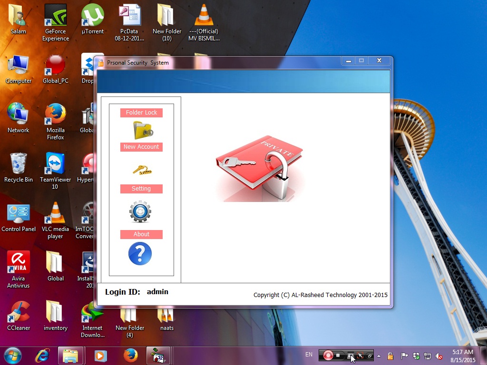Launch Internet Explorer from the taskbar

(x=42, y=355)
